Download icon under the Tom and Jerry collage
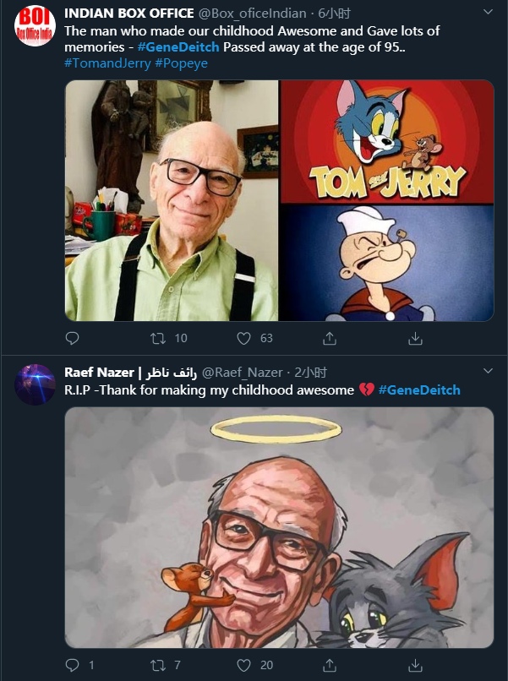 (415, 338)
